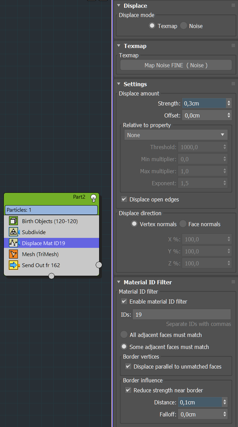Click the Strength value field
238x427 pixels.
(x=204, y=103)
